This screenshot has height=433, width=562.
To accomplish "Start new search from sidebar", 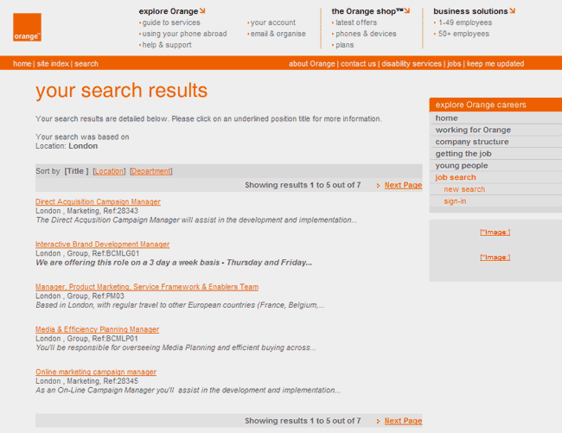I will click(x=464, y=189).
